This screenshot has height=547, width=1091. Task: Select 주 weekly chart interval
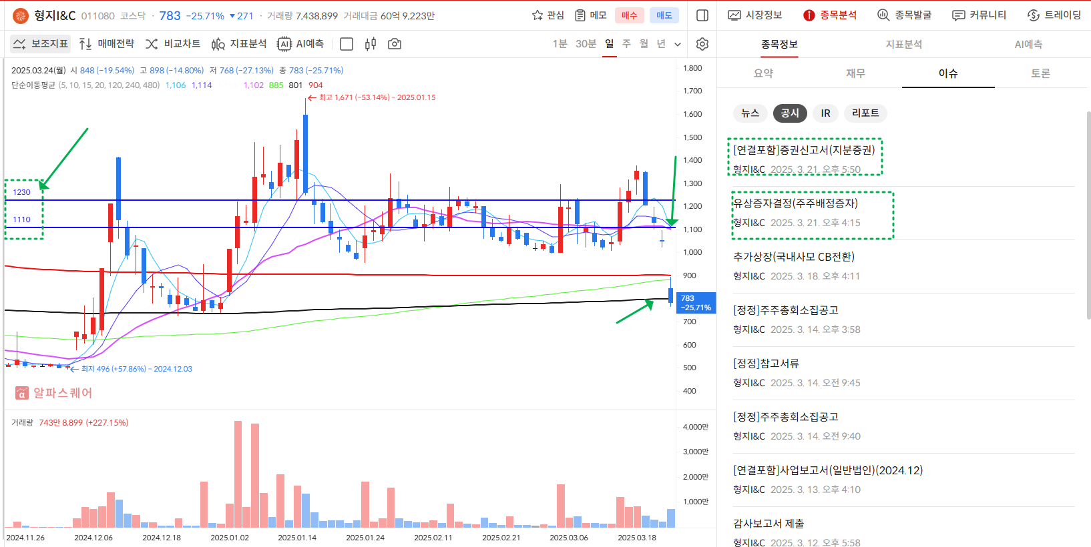pos(626,44)
